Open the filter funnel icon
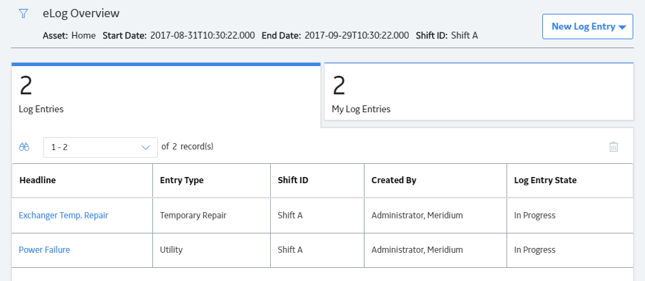 click(x=23, y=14)
